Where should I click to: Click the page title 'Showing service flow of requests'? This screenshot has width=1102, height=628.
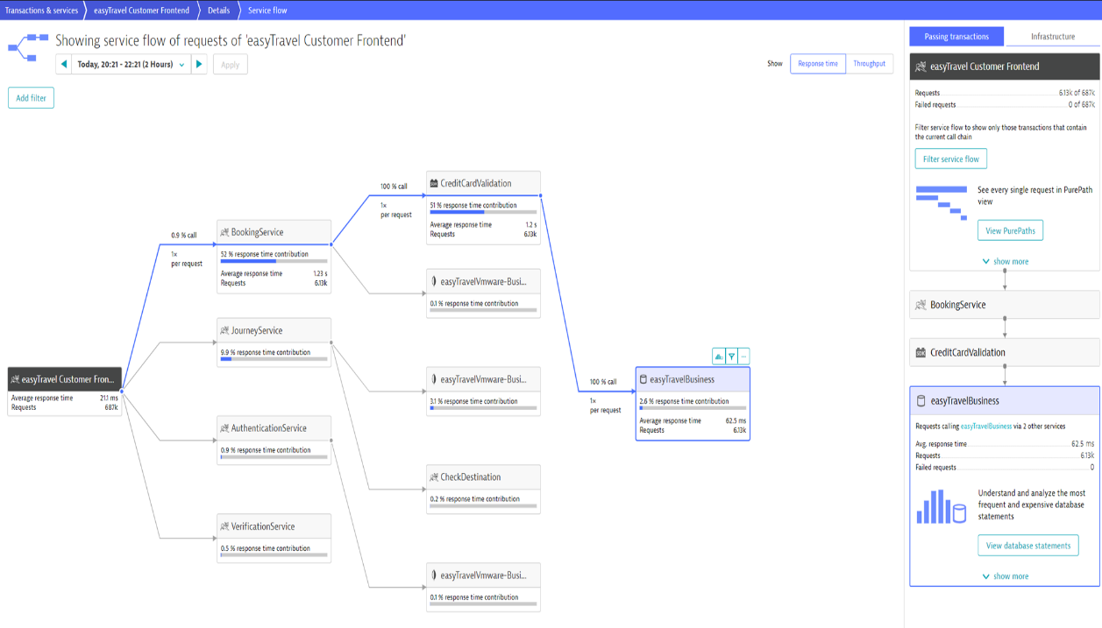click(x=231, y=40)
